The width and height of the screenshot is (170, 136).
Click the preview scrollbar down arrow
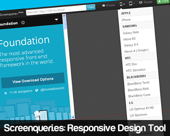[73, 117]
